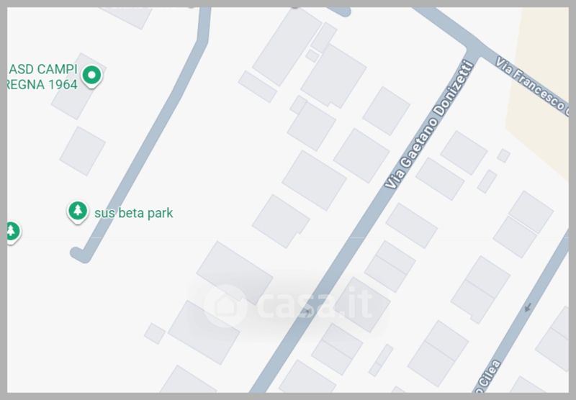Click the rounded dead end of the road near sus beta park
576x400 pixels.
79,254
